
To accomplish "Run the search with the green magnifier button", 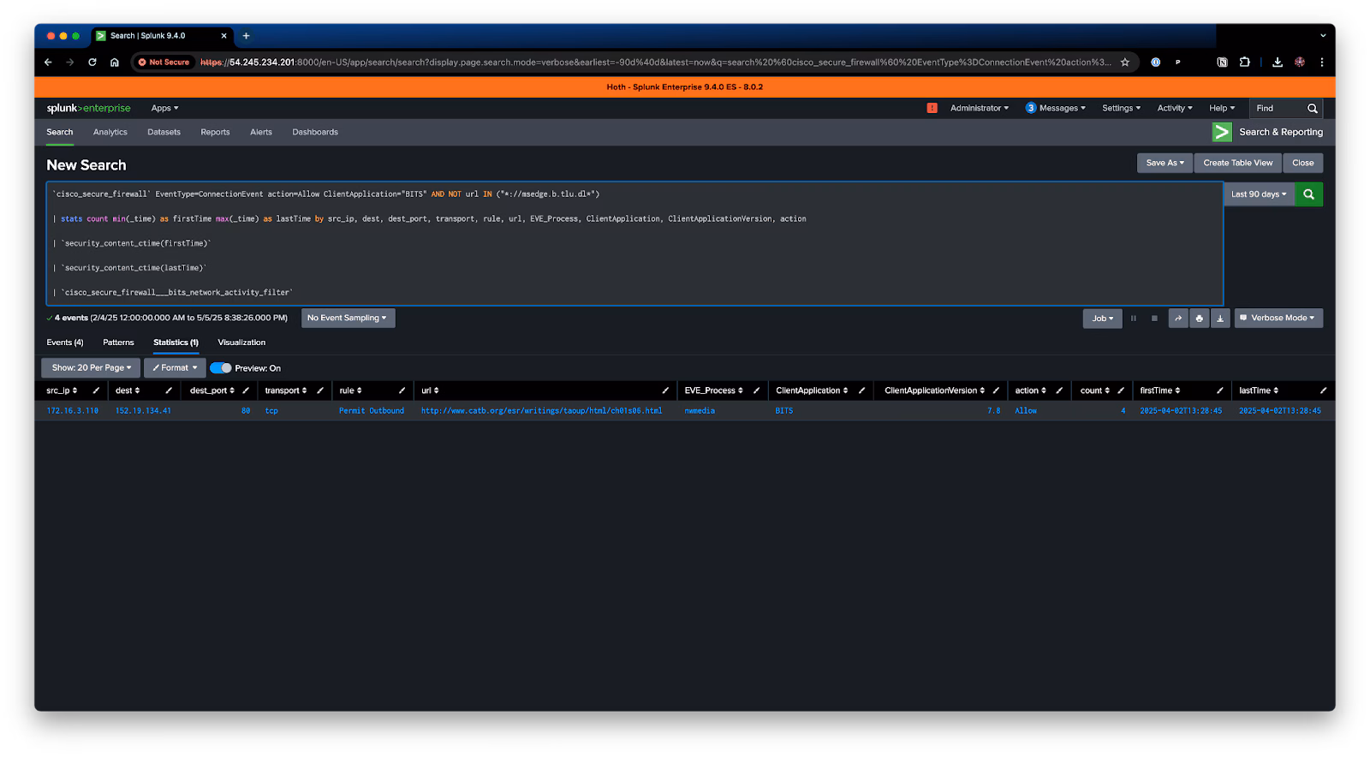I will (1308, 194).
